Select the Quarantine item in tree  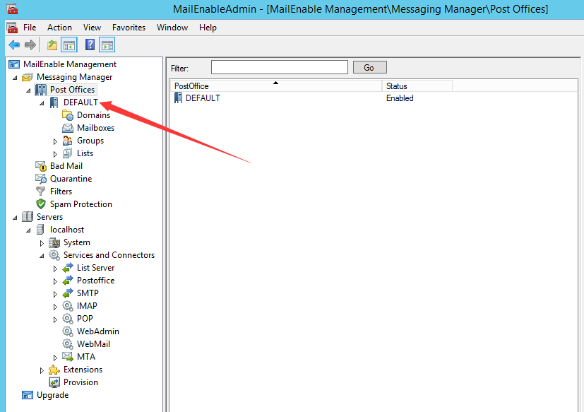71,179
